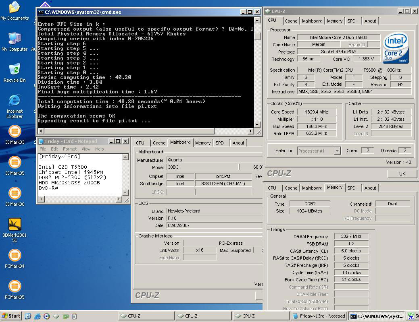The width and height of the screenshot is (419, 322).
Task: Select the Cache tab in the middle Mainboard CPU-Z window
Action: [x=159, y=143]
